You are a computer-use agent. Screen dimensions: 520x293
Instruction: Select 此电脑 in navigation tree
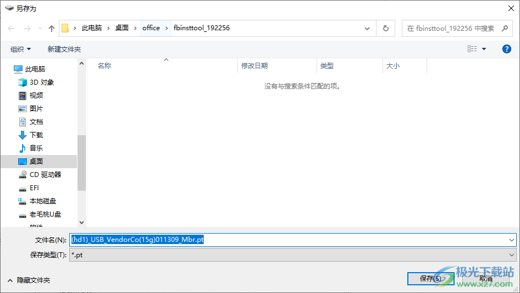coord(35,69)
